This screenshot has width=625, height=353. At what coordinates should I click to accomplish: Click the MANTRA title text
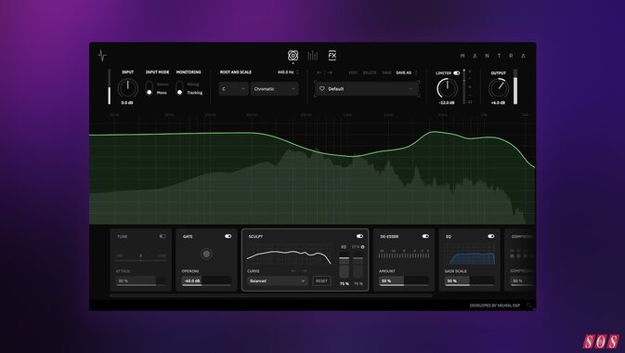click(x=493, y=56)
